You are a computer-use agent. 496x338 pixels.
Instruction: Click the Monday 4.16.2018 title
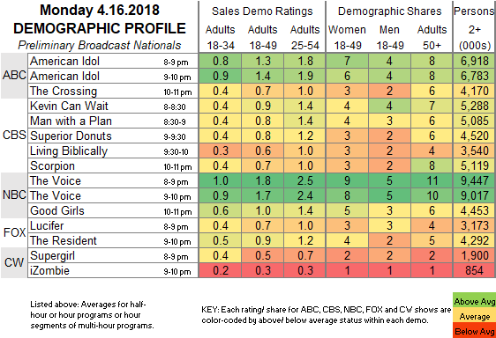click(100, 10)
